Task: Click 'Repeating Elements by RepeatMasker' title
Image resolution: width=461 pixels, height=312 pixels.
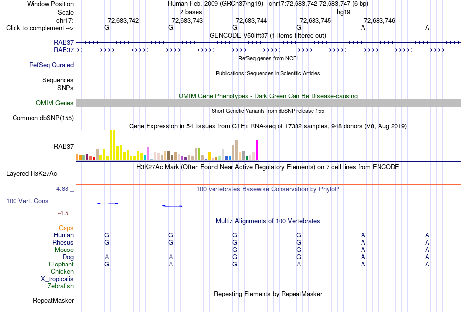Action: (x=268, y=294)
